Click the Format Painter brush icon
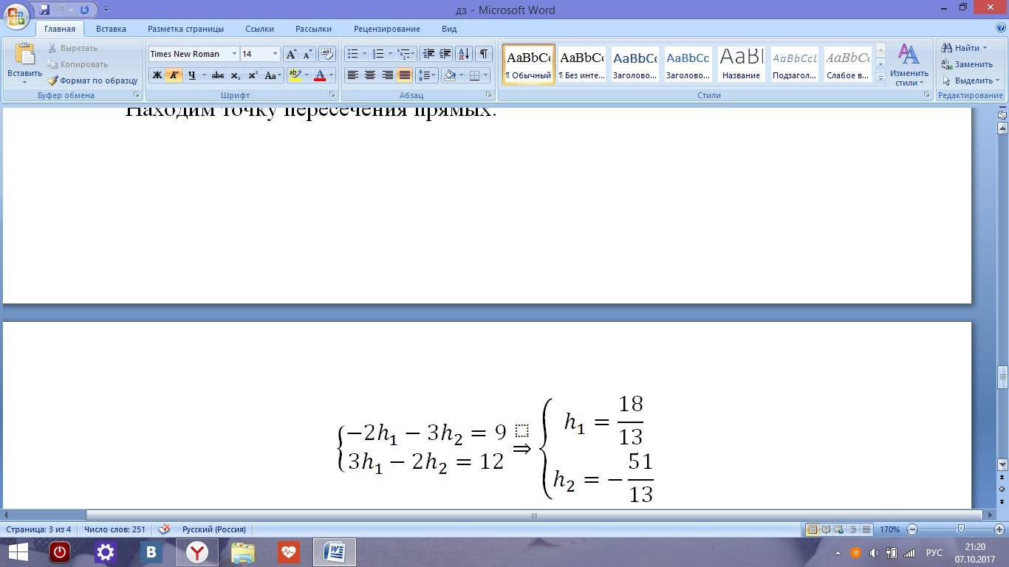The width and height of the screenshot is (1009, 567). (x=53, y=80)
